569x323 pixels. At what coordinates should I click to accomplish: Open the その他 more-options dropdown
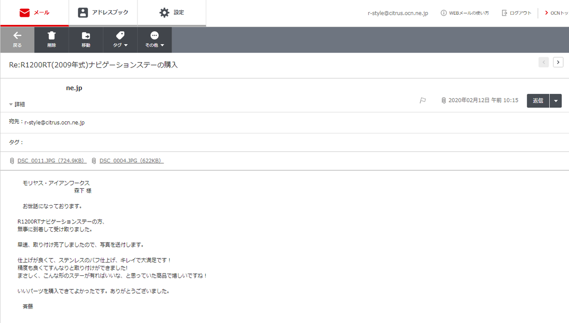pos(154,40)
